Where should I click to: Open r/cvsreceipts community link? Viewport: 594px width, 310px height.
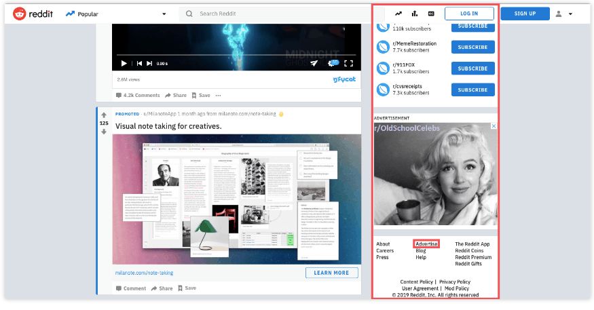tap(407, 86)
